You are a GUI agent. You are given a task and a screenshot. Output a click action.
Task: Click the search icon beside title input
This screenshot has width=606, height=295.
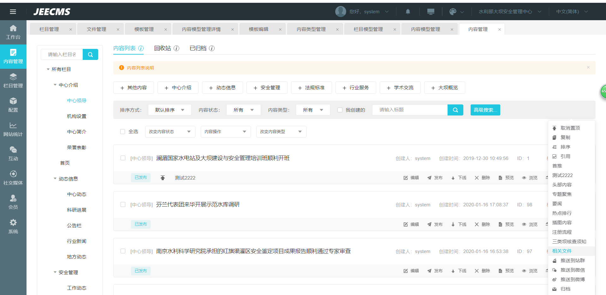tap(455, 110)
